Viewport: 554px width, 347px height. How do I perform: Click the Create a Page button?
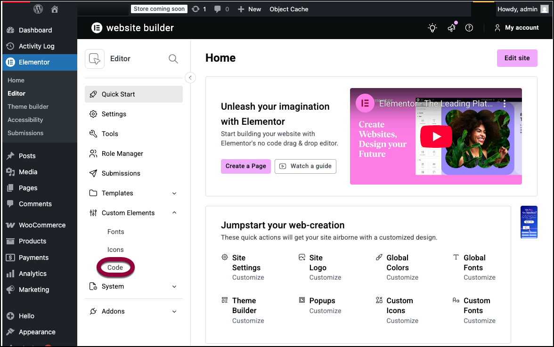point(245,166)
